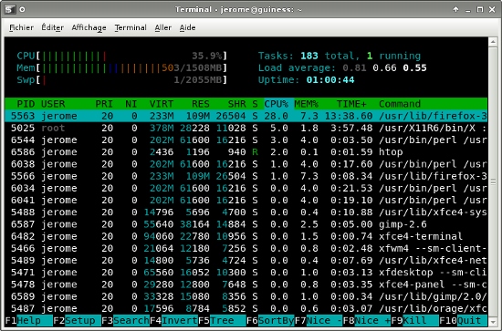This screenshot has height=331, width=502.
Task: Select process 6482 xfce4-terminal row
Action: pyautogui.click(x=246, y=236)
